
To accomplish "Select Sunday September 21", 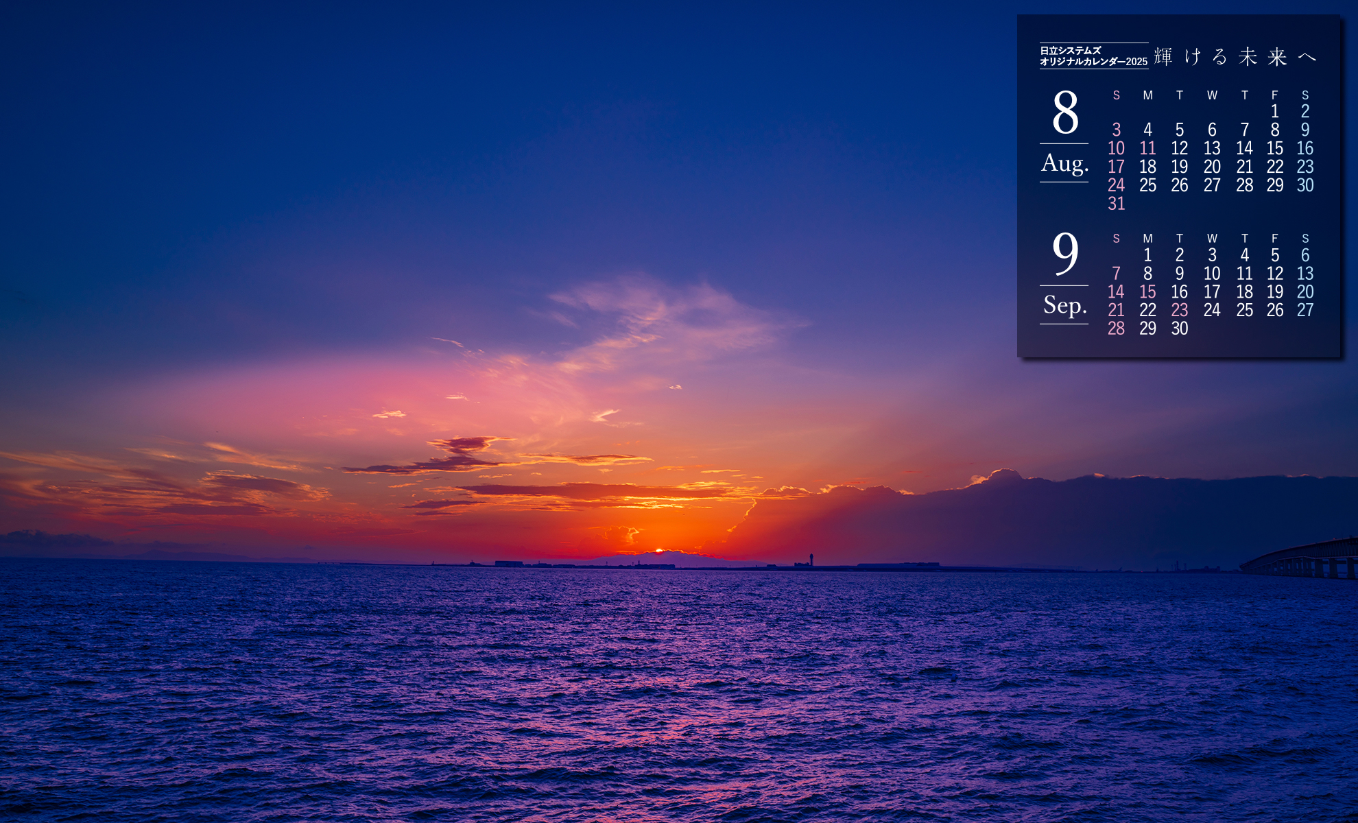I will [x=1116, y=311].
